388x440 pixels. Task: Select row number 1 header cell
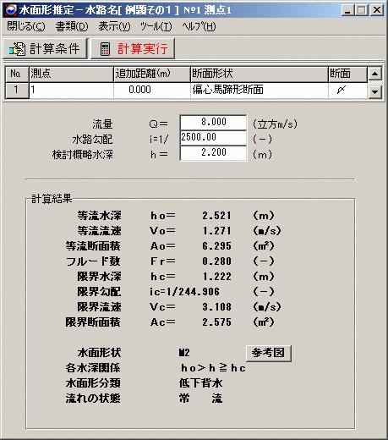(17, 90)
